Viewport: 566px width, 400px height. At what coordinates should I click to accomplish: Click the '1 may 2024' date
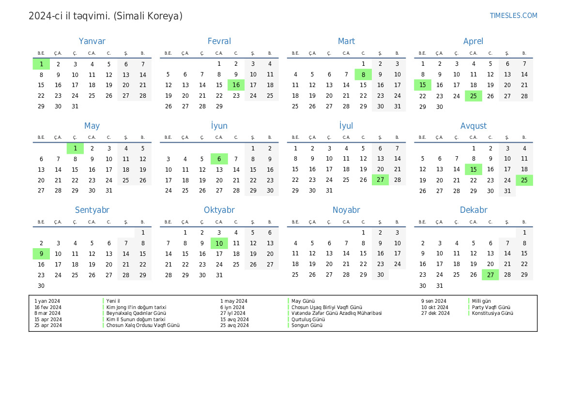coord(234,301)
